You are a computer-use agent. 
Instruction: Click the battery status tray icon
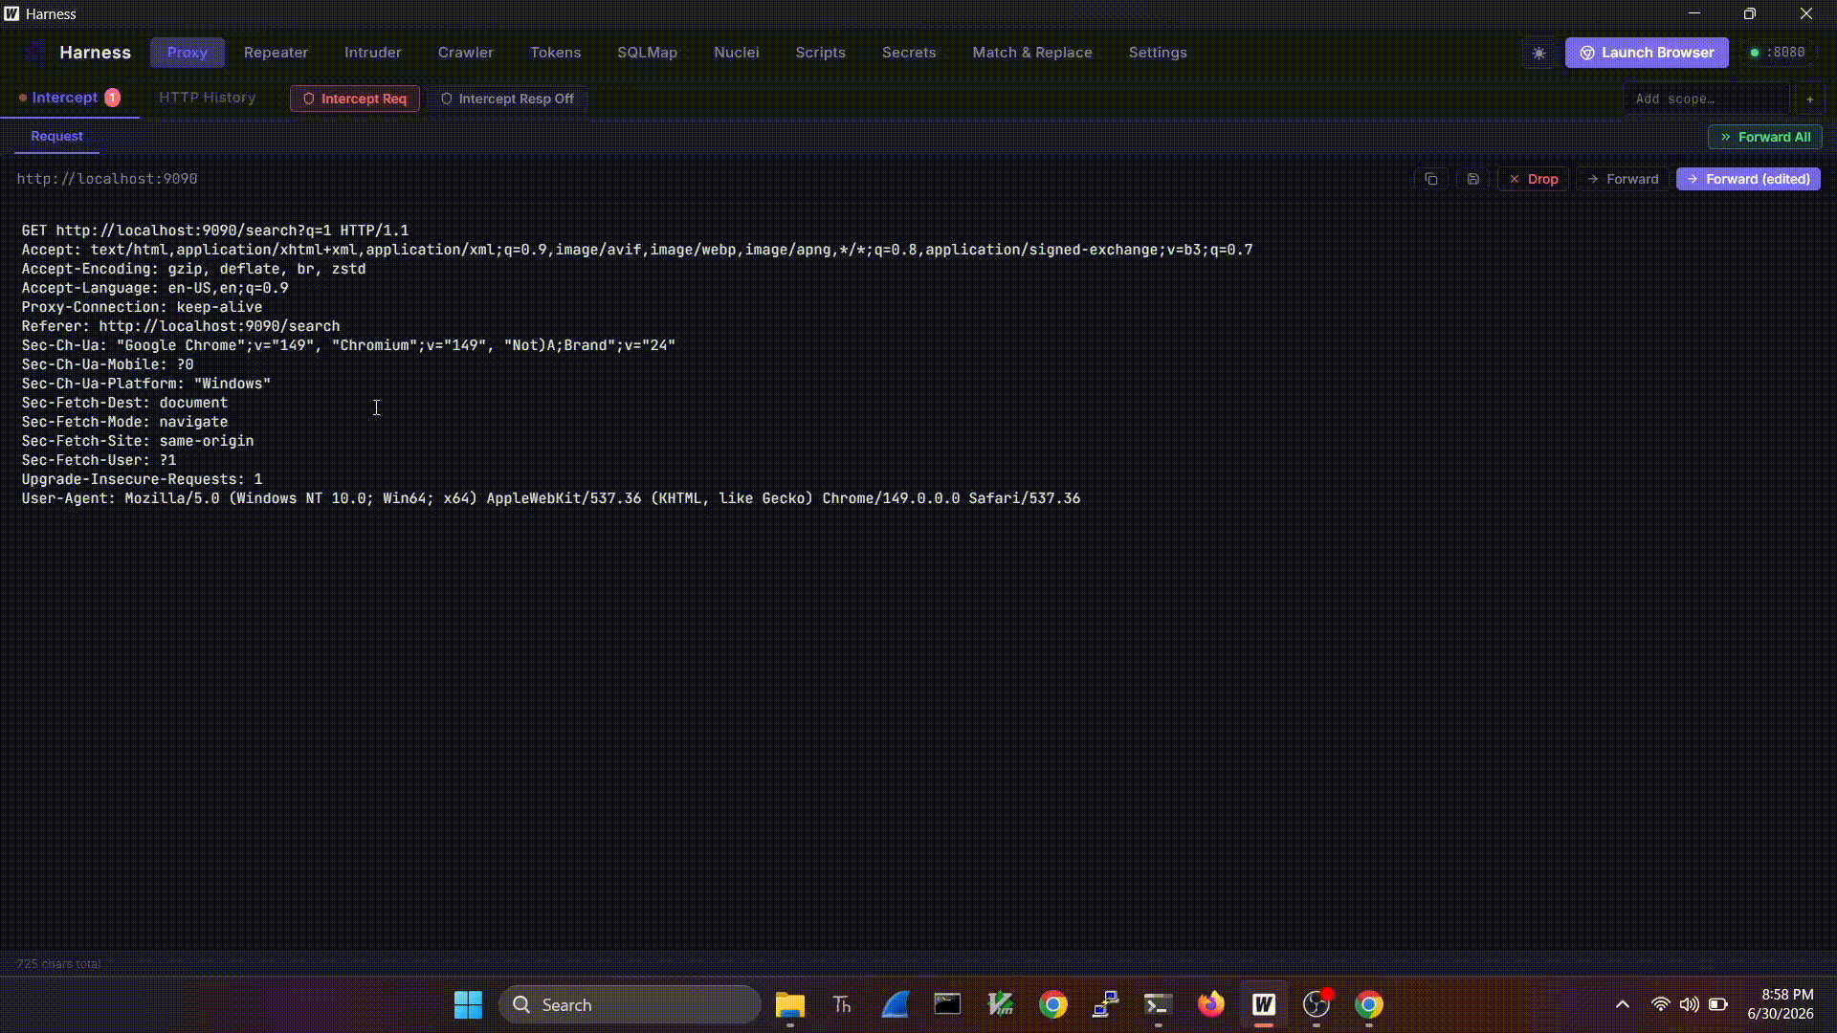[1718, 1004]
